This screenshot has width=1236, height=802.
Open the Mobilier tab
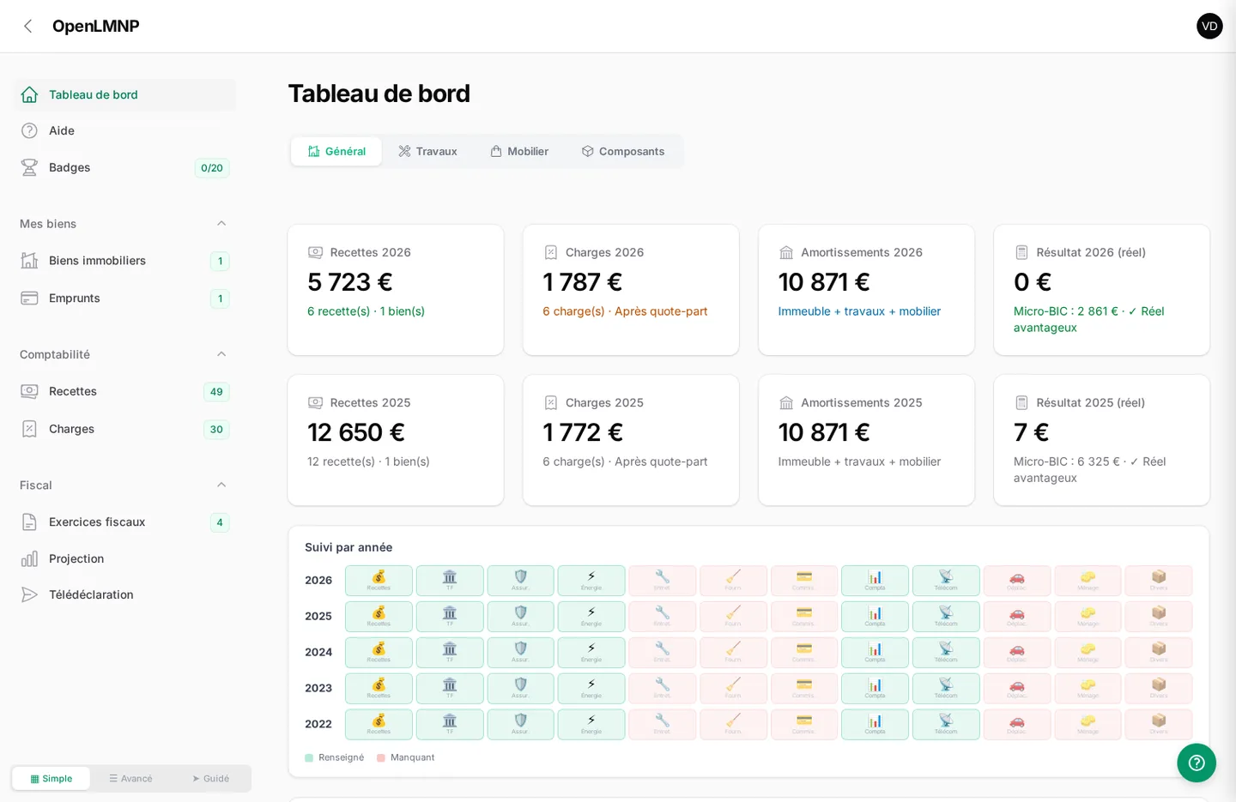click(519, 151)
